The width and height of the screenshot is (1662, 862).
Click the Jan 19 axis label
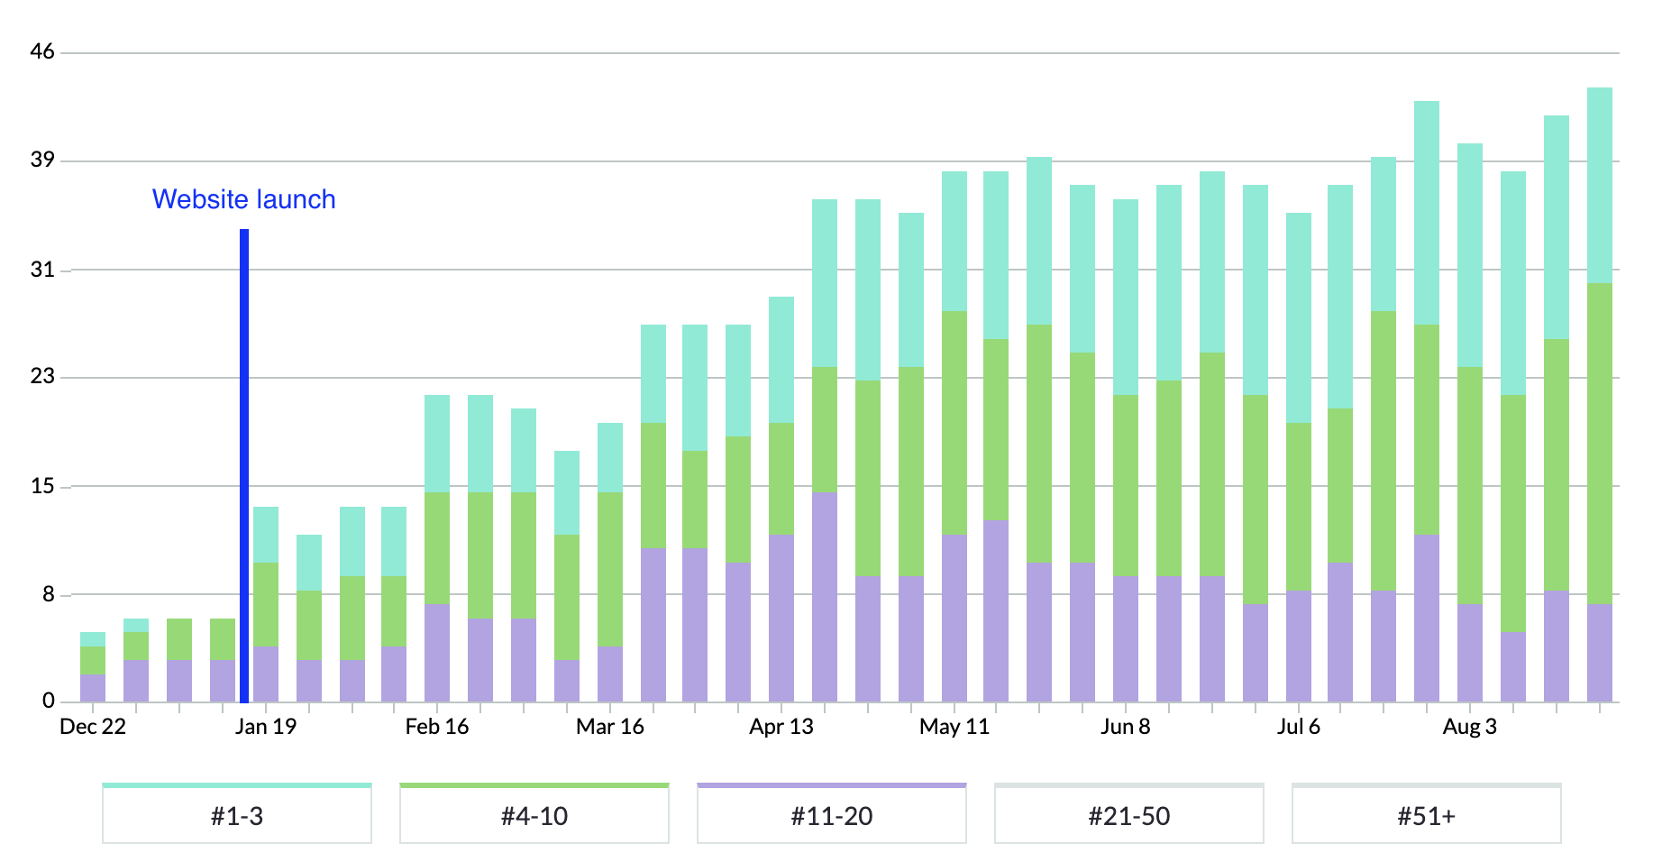coord(268,726)
